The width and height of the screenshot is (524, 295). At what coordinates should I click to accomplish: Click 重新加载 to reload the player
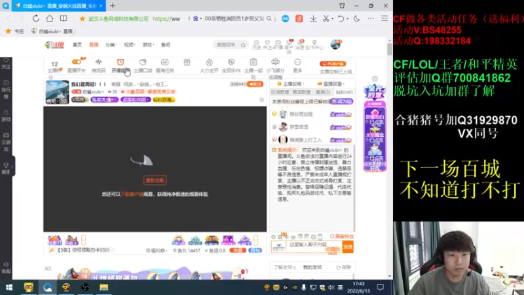155,180
